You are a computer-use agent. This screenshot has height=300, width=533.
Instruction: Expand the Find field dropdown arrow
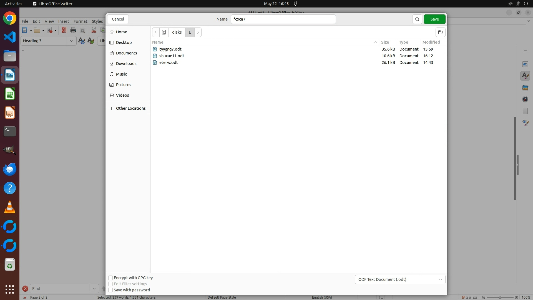tap(94, 289)
